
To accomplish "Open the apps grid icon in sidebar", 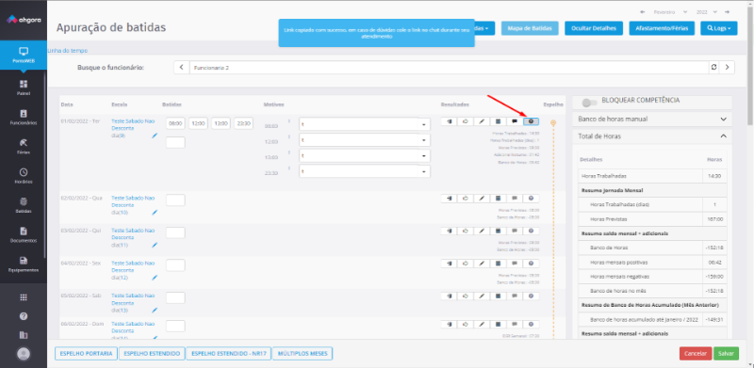I will pos(24,297).
